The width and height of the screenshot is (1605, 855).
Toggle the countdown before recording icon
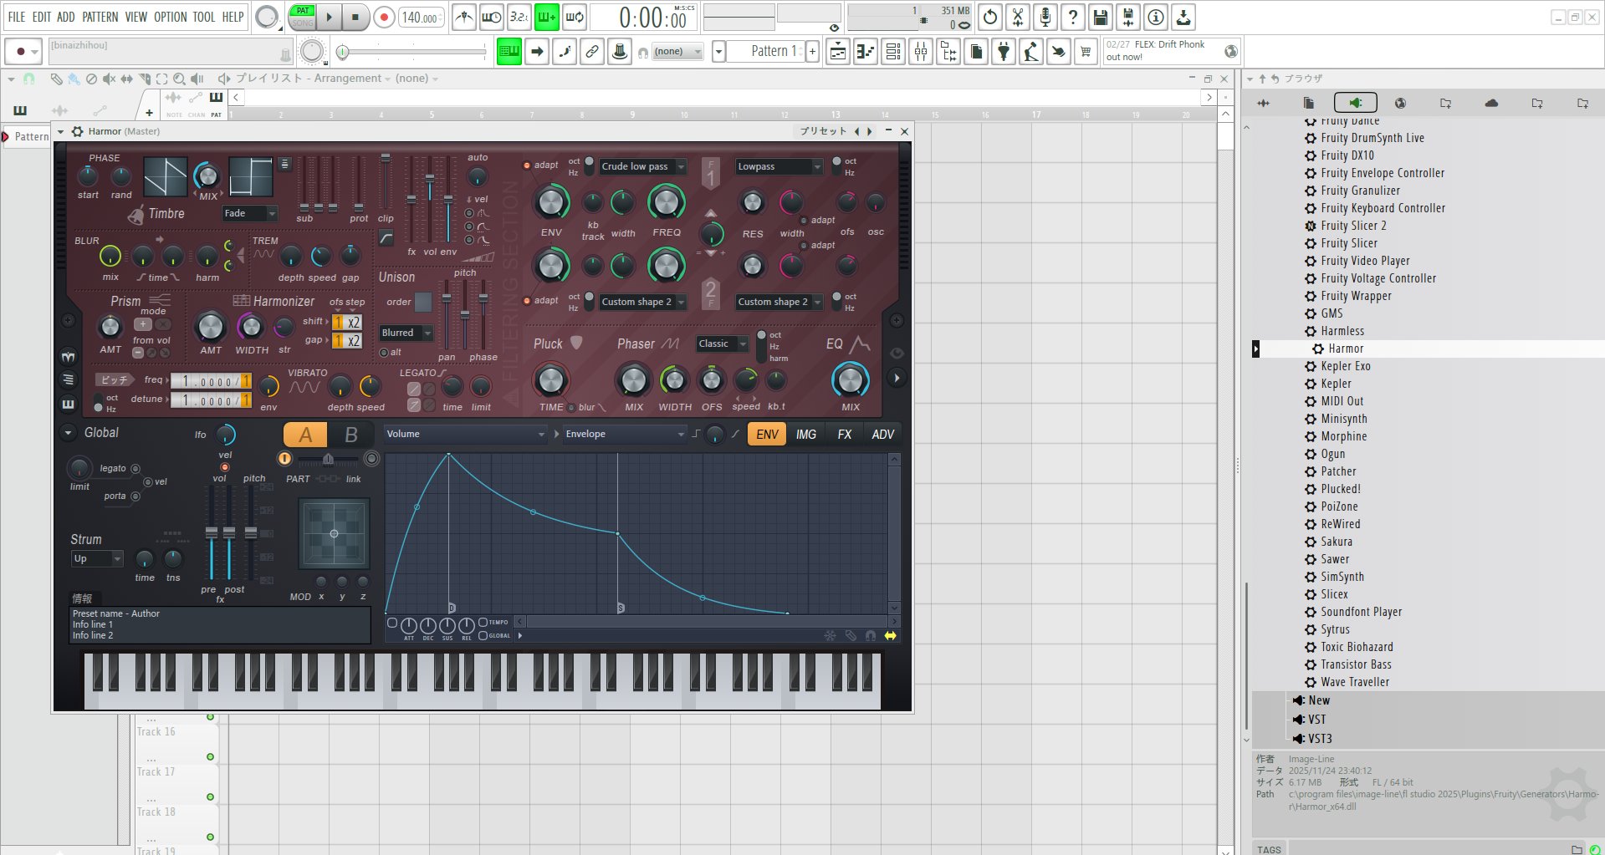[519, 17]
